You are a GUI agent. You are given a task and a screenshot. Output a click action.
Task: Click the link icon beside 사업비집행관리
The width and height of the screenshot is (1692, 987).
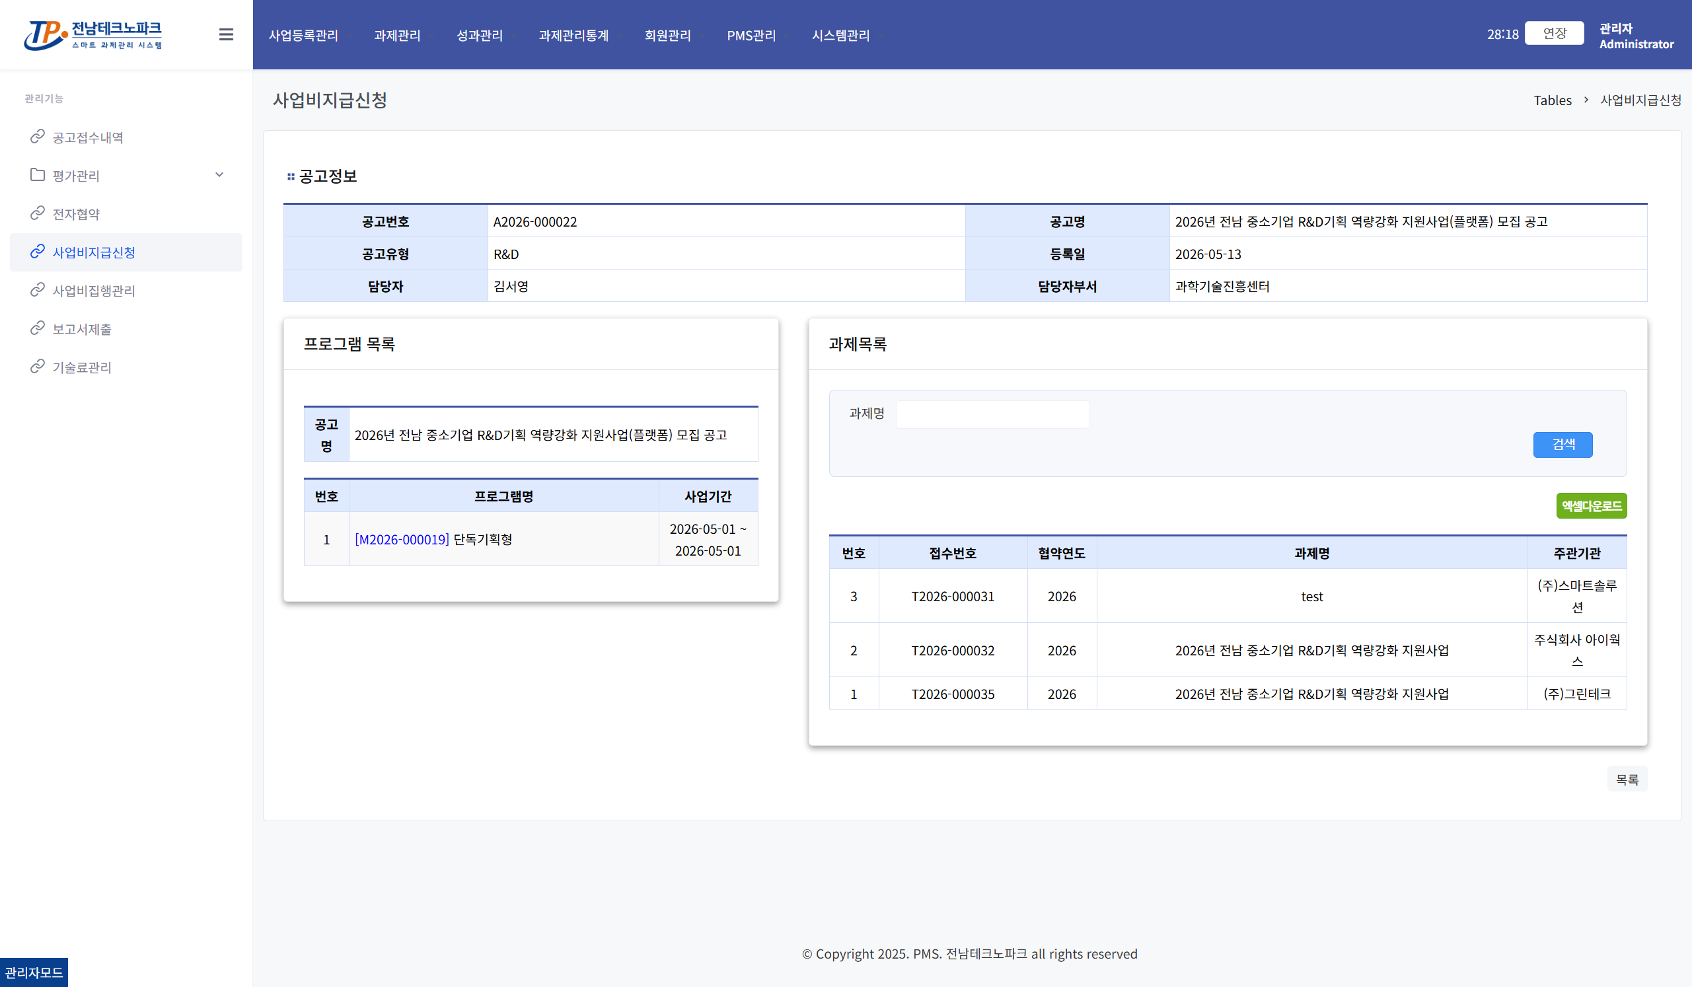click(x=38, y=289)
